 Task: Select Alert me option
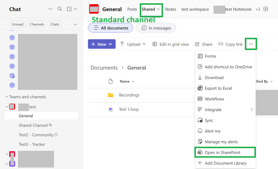click(225, 131)
